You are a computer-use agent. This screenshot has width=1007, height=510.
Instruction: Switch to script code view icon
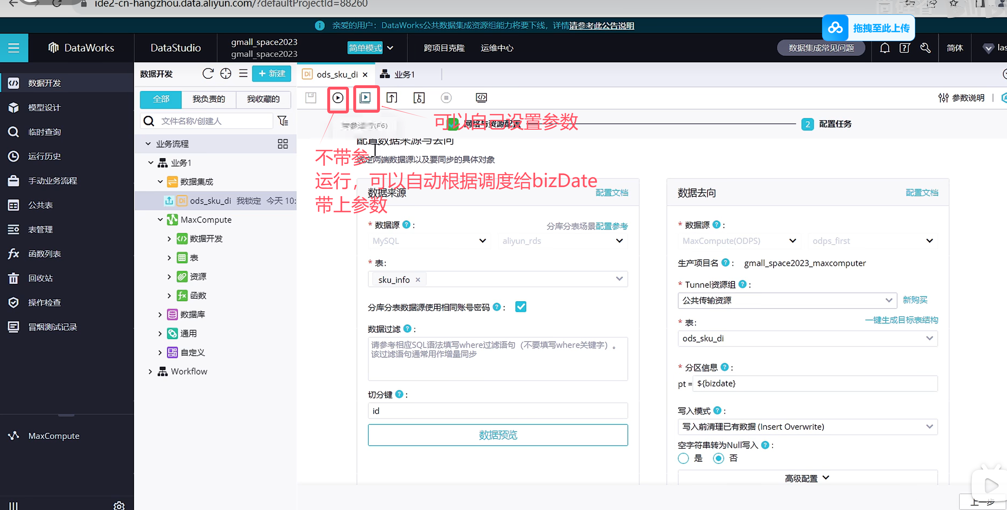point(481,98)
